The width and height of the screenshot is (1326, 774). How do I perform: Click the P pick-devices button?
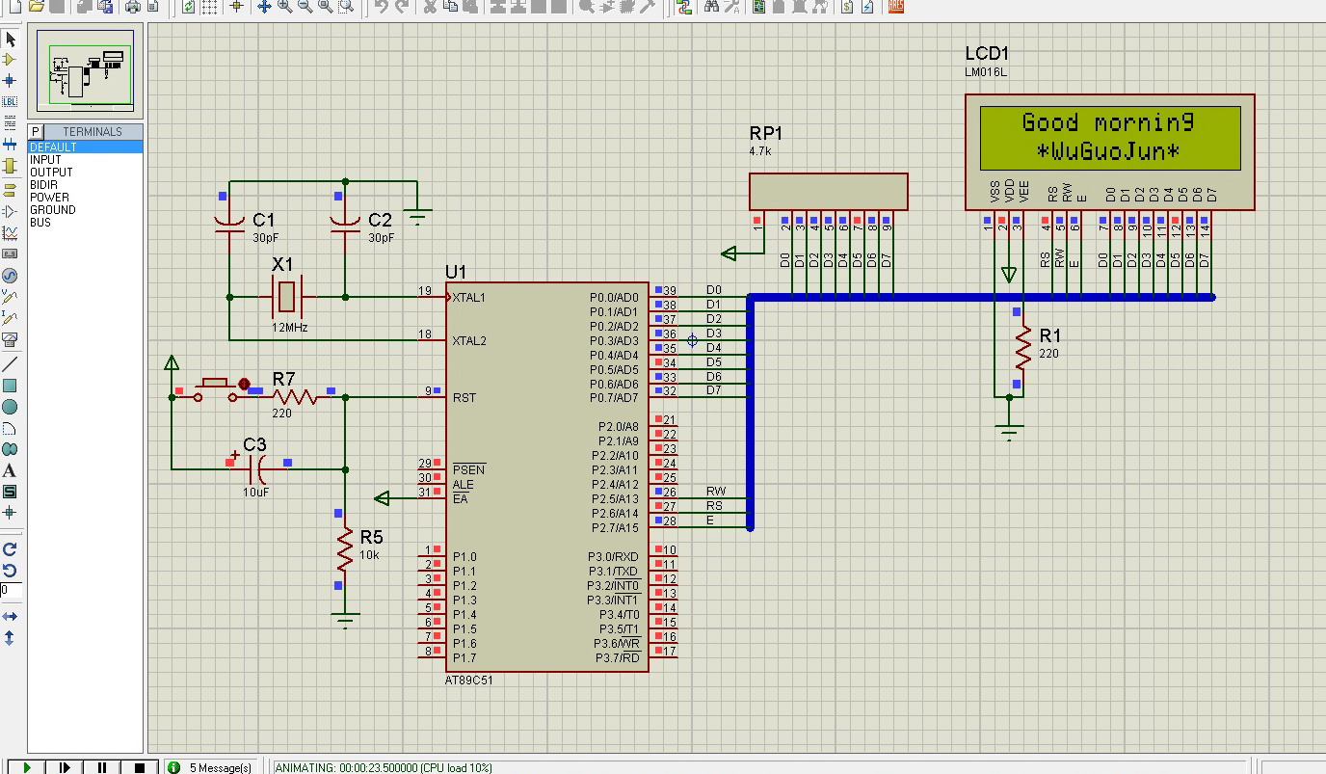36,131
